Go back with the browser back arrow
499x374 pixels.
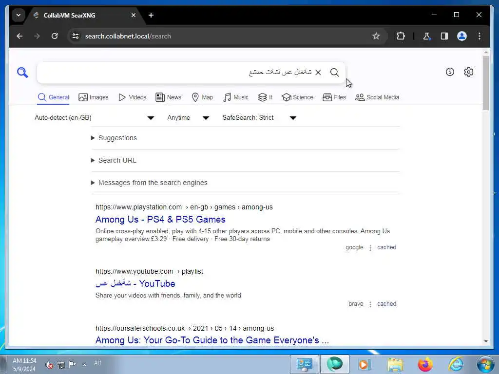[x=19, y=36]
